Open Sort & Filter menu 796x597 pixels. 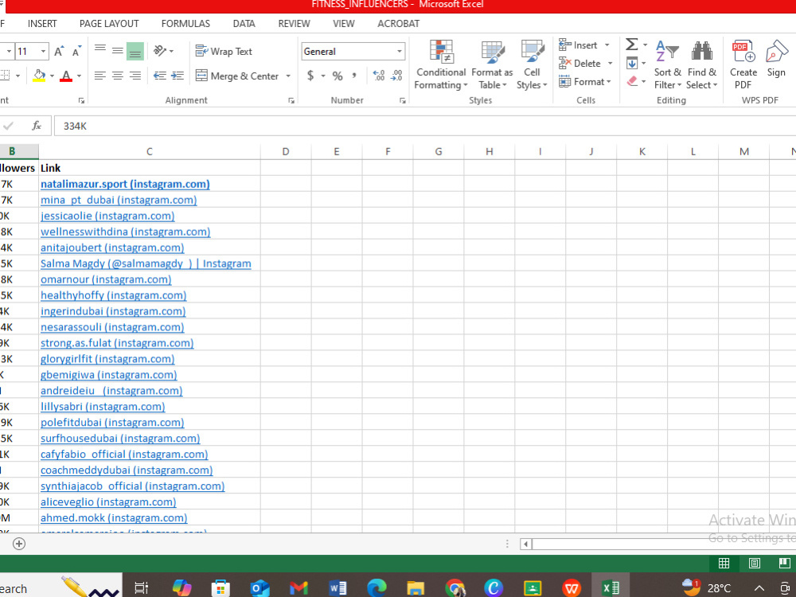tap(668, 65)
